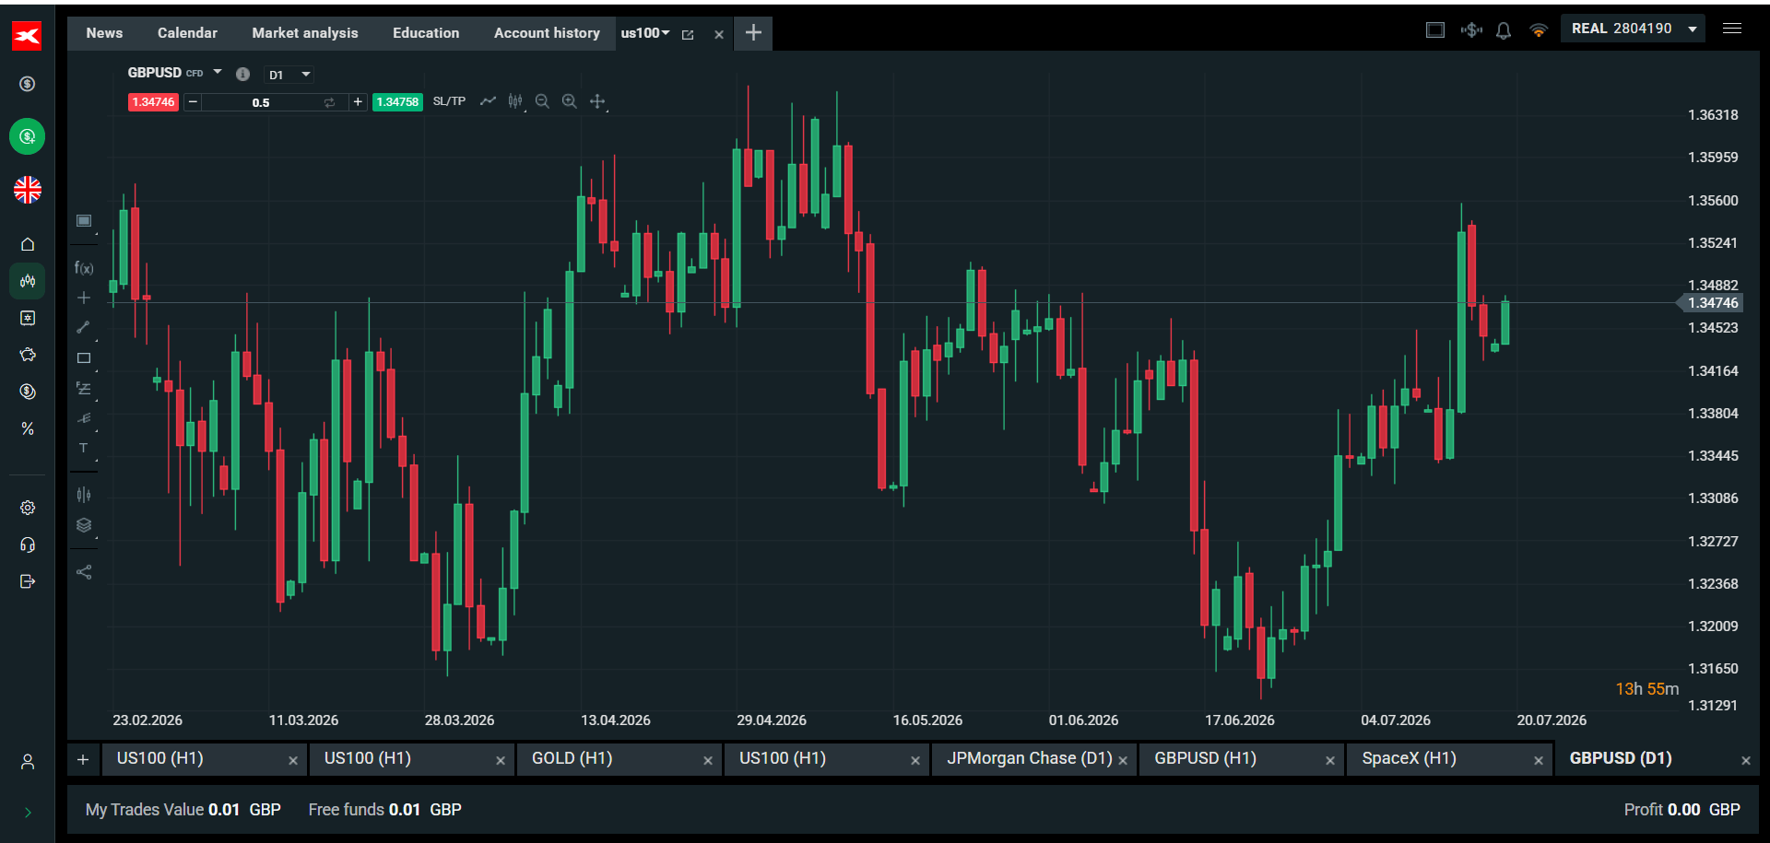
Task: Increase volume with plus button
Action: (358, 102)
